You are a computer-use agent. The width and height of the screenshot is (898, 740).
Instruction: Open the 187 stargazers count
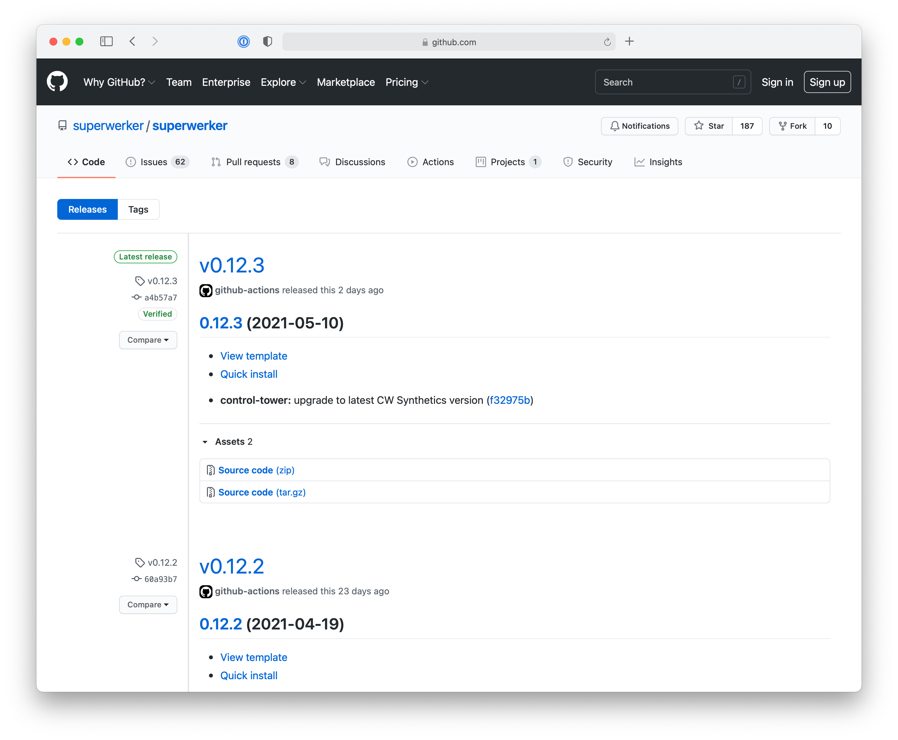747,126
